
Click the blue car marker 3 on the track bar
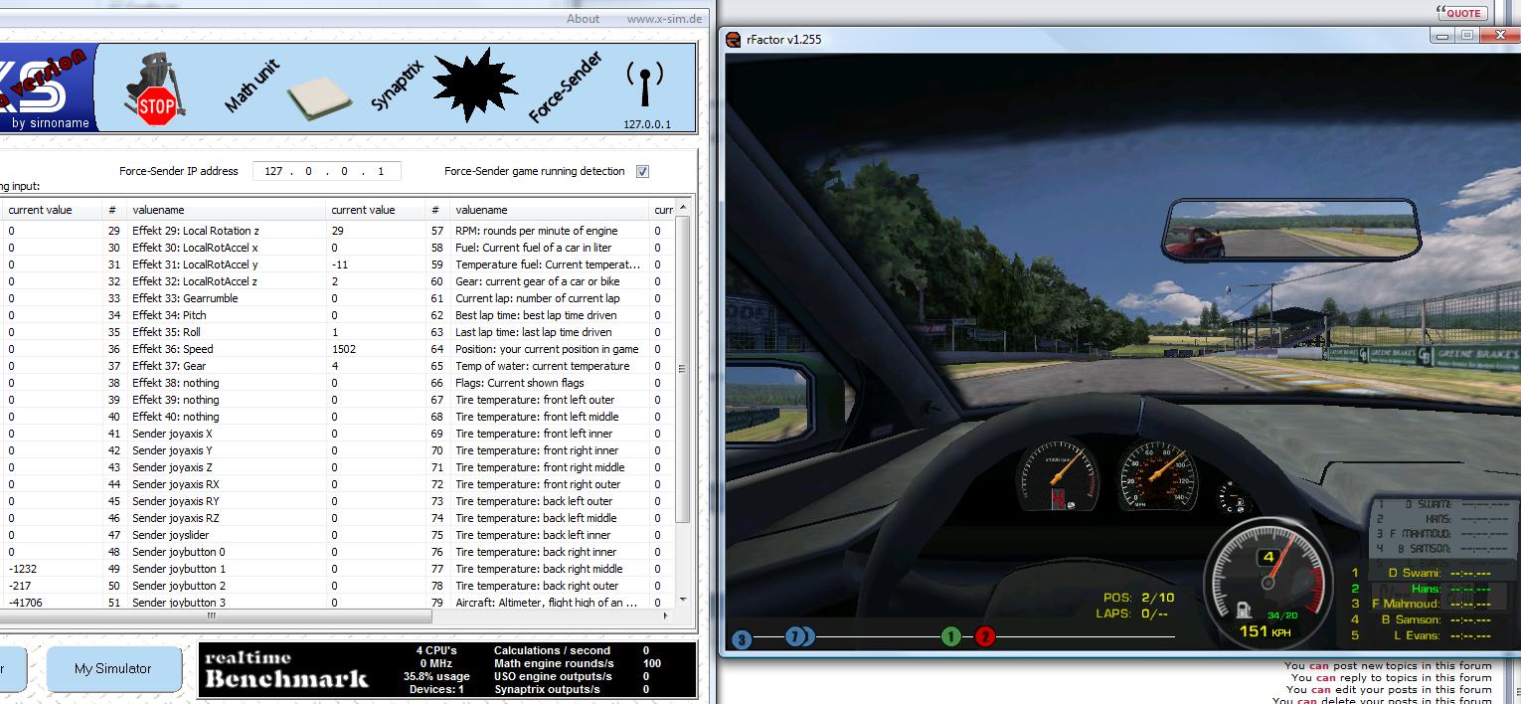(x=742, y=639)
